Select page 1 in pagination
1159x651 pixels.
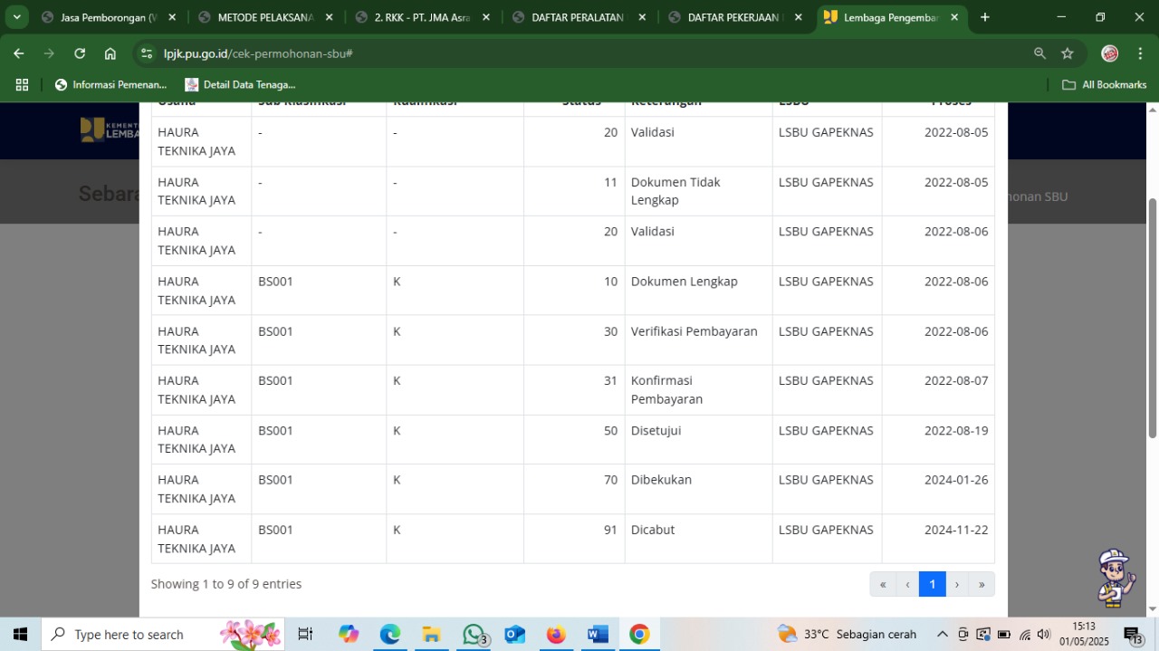pos(933,584)
